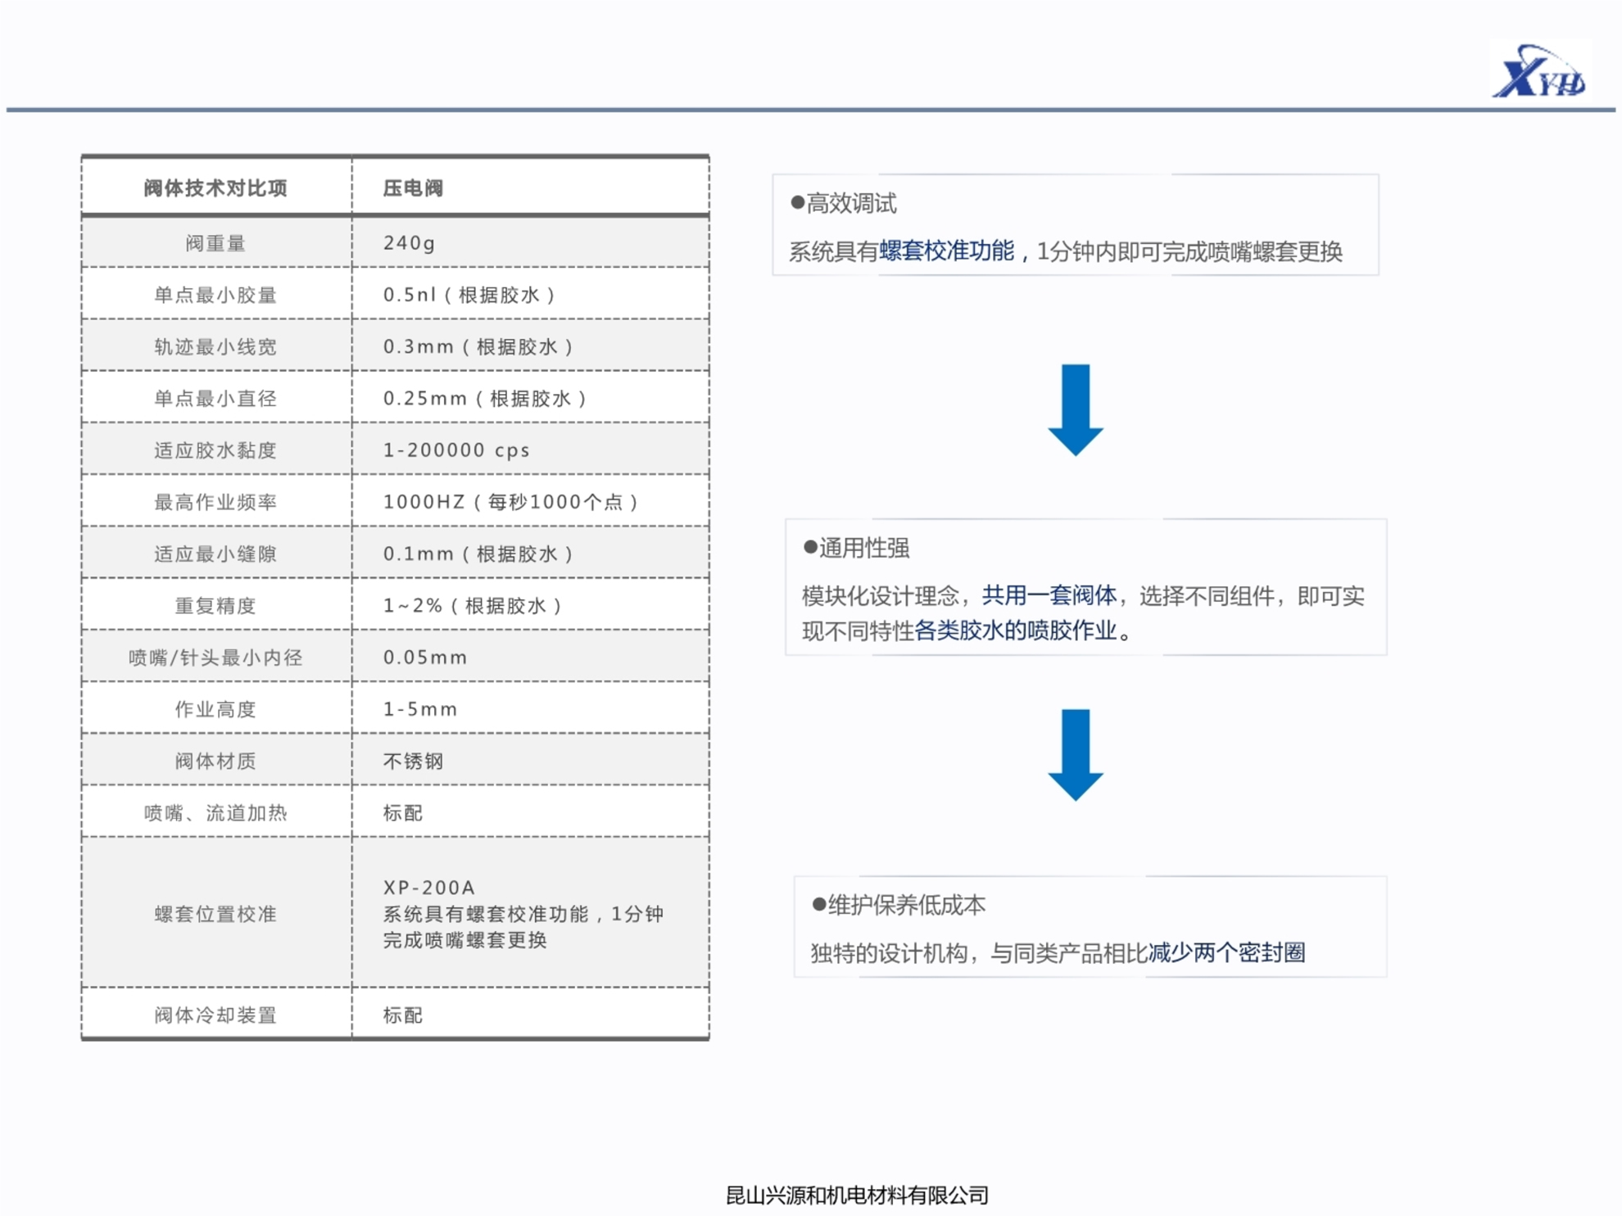Select the 喷嘴/针头最小内径 label
This screenshot has height=1216, width=1622.
(x=215, y=657)
